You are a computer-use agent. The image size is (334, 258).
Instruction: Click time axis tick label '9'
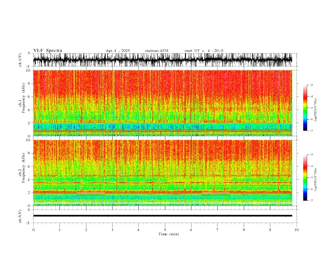(270, 230)
